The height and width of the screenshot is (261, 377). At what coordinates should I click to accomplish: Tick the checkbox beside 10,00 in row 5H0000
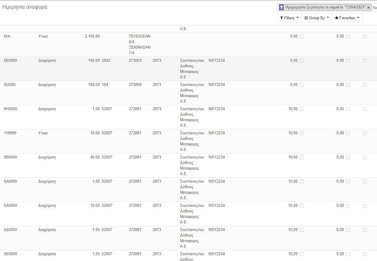click(x=302, y=109)
